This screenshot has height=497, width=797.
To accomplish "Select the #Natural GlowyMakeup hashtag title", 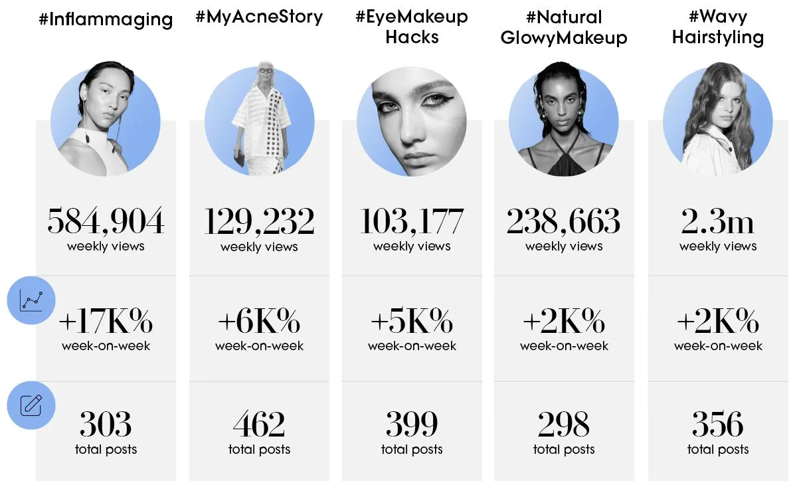I will (564, 27).
